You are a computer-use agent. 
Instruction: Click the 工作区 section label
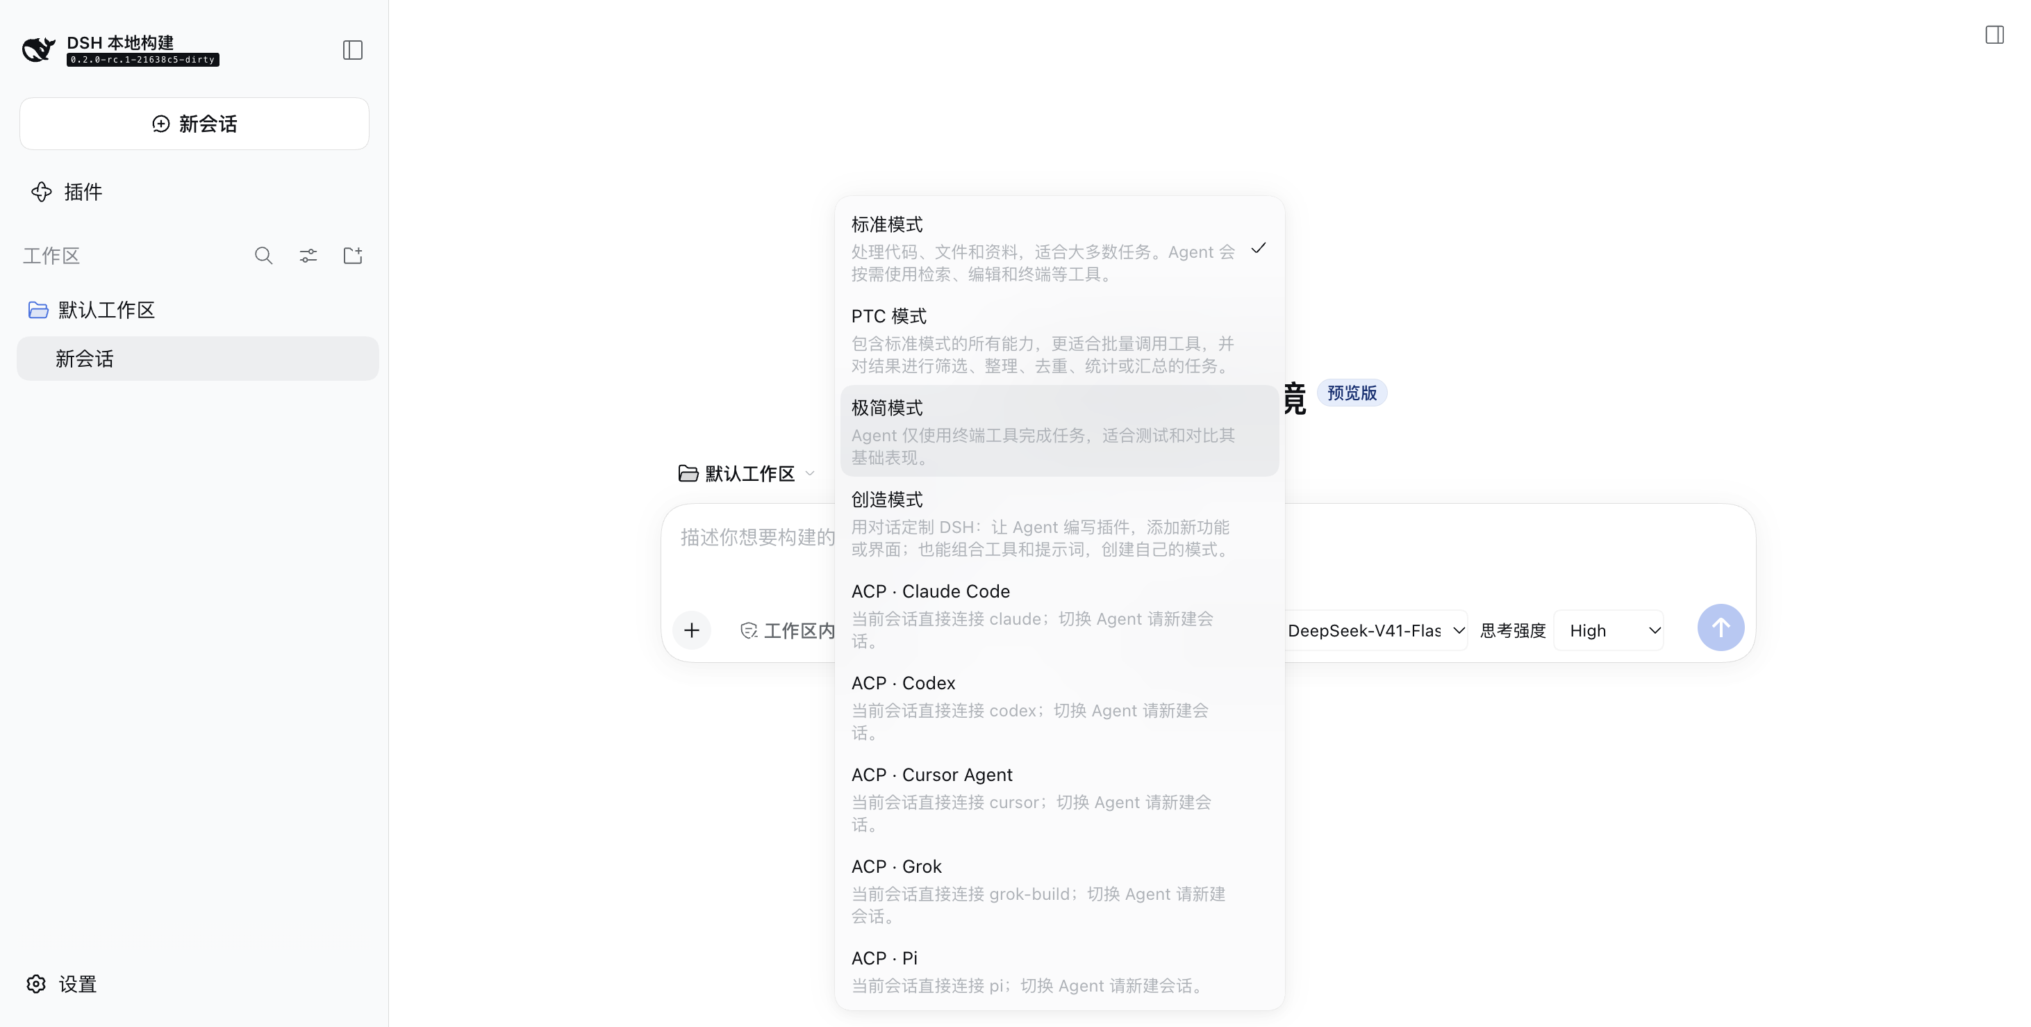click(x=51, y=256)
